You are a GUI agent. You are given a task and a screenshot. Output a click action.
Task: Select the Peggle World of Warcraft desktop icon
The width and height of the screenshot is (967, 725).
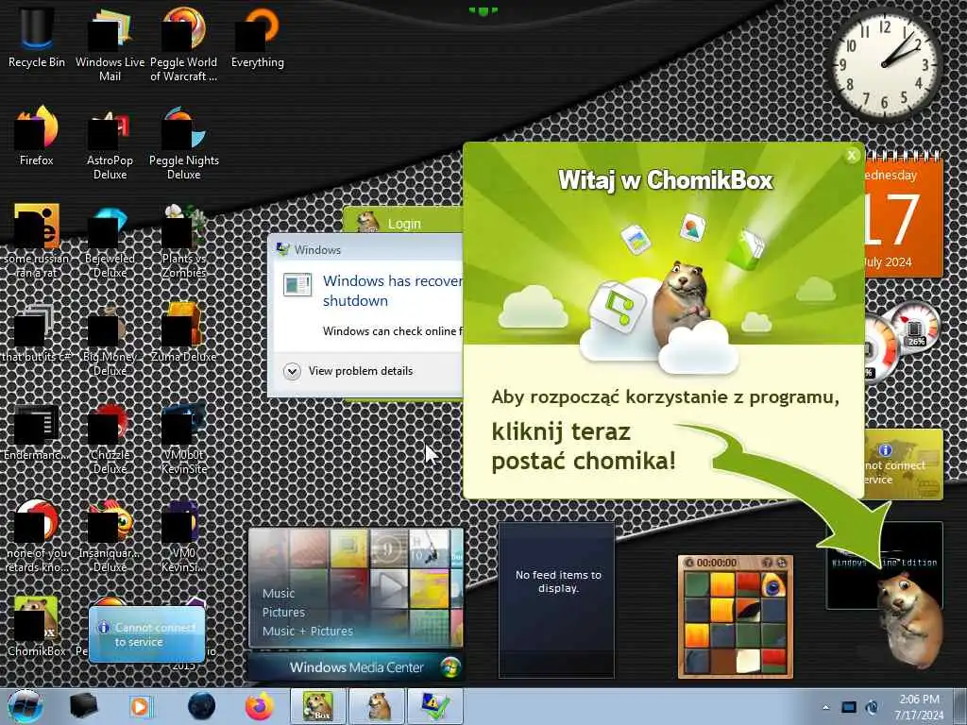184,43
